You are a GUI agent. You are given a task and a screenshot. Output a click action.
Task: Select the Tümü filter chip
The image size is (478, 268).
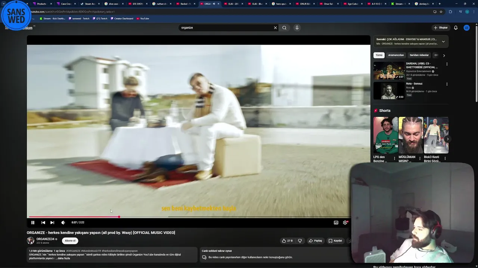379,55
